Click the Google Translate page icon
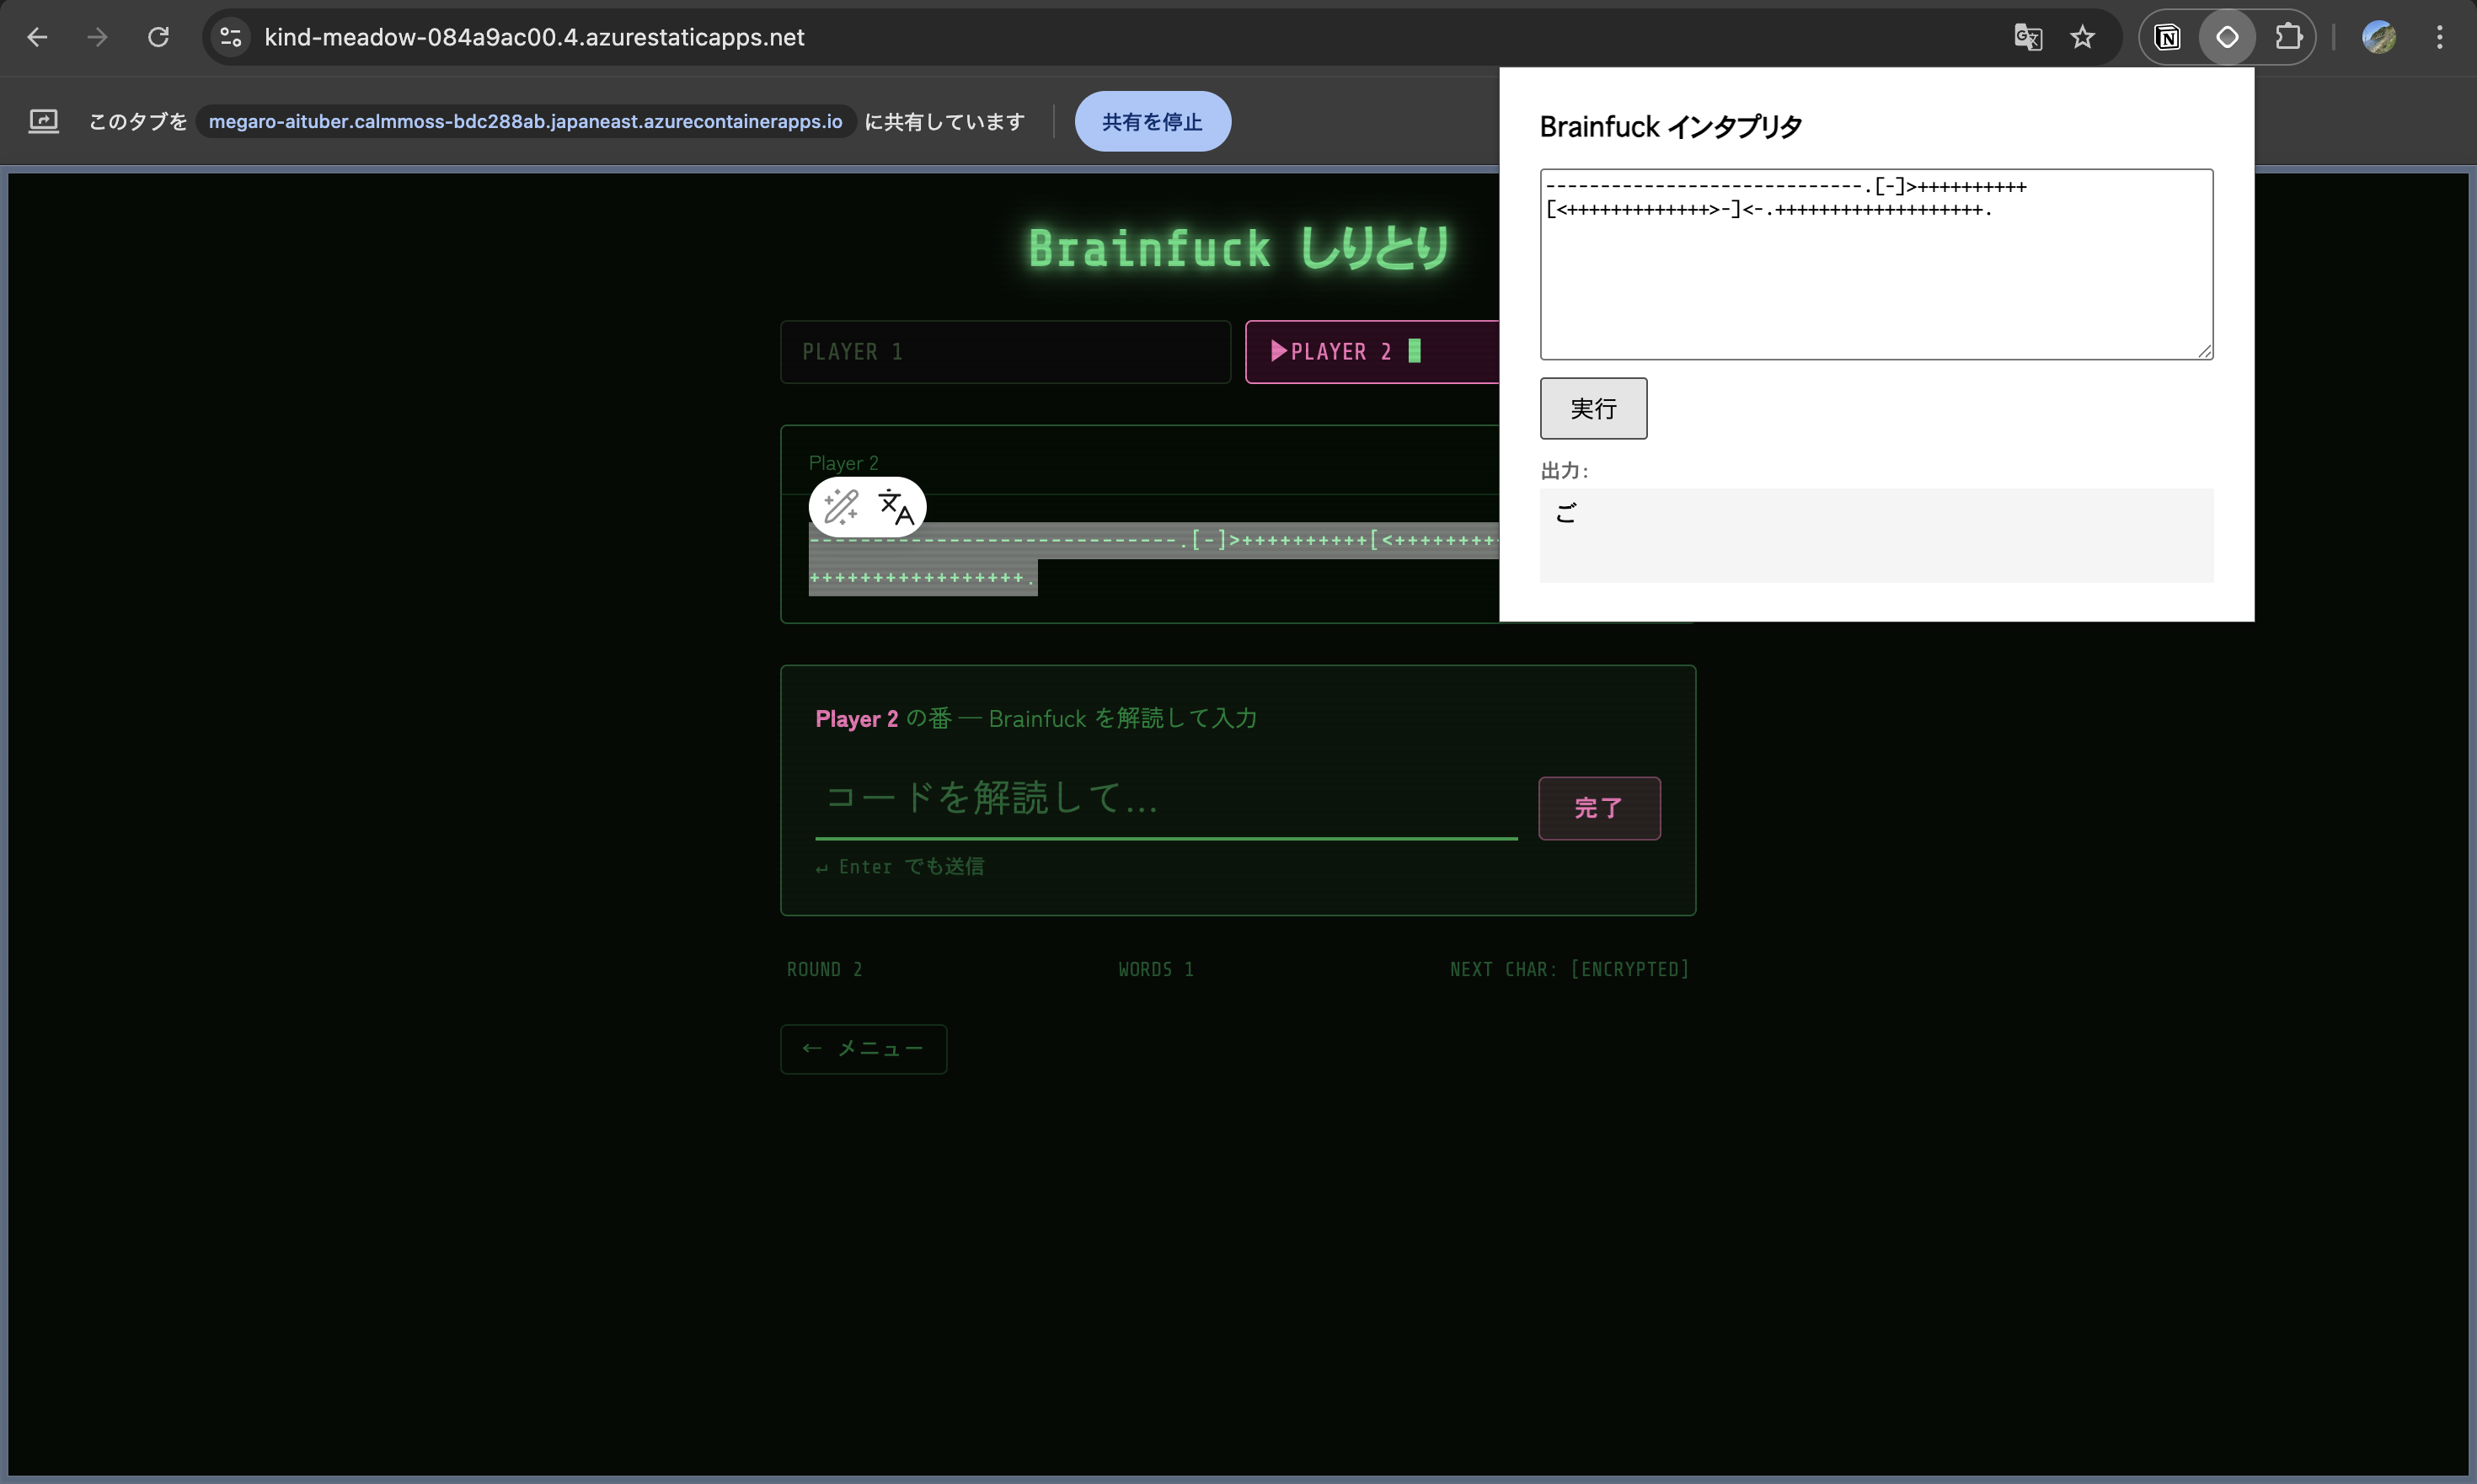The height and width of the screenshot is (1484, 2477). (x=2027, y=37)
